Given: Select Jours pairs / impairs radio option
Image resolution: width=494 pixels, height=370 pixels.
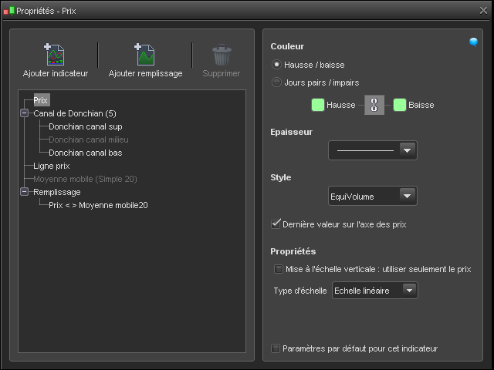Looking at the screenshot, I should coord(277,82).
